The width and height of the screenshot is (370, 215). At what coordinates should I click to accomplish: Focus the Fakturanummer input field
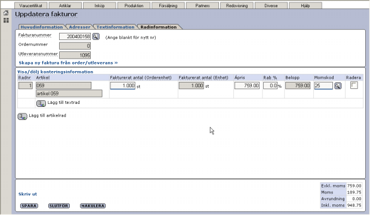[x=75, y=36]
